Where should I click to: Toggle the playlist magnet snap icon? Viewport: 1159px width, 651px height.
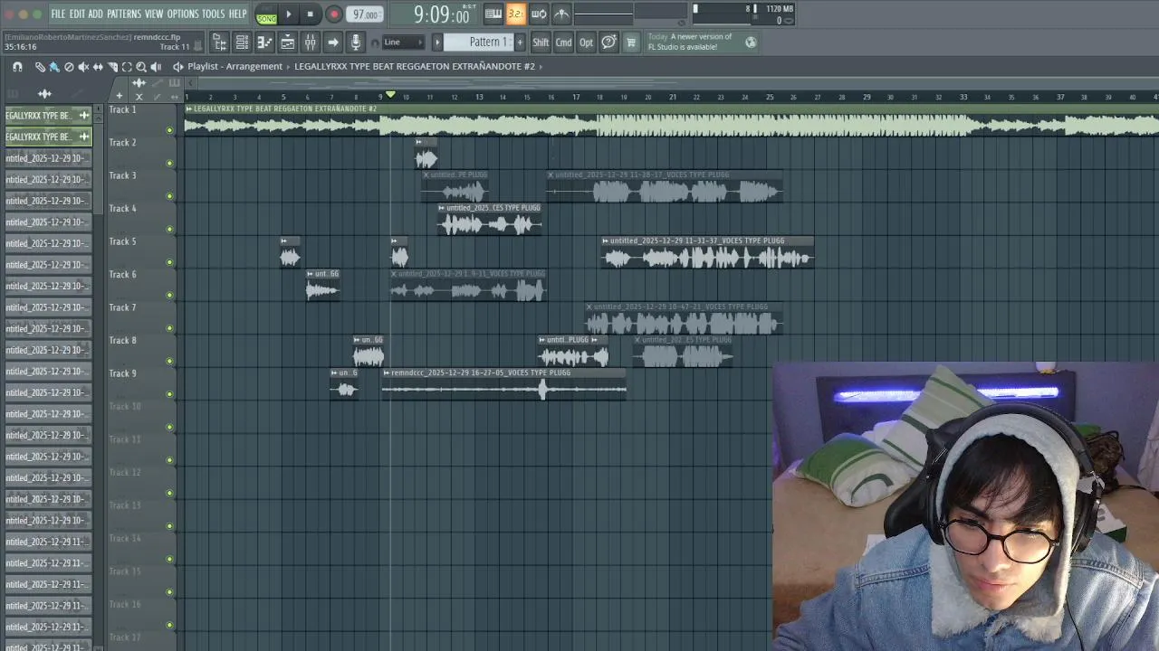tap(17, 67)
